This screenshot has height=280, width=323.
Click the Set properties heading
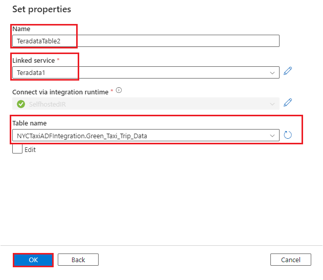point(41,9)
